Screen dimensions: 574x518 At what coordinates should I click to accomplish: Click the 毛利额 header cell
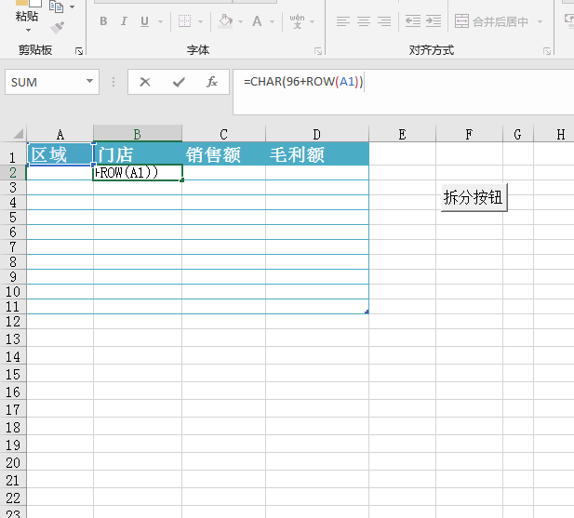pos(317,154)
